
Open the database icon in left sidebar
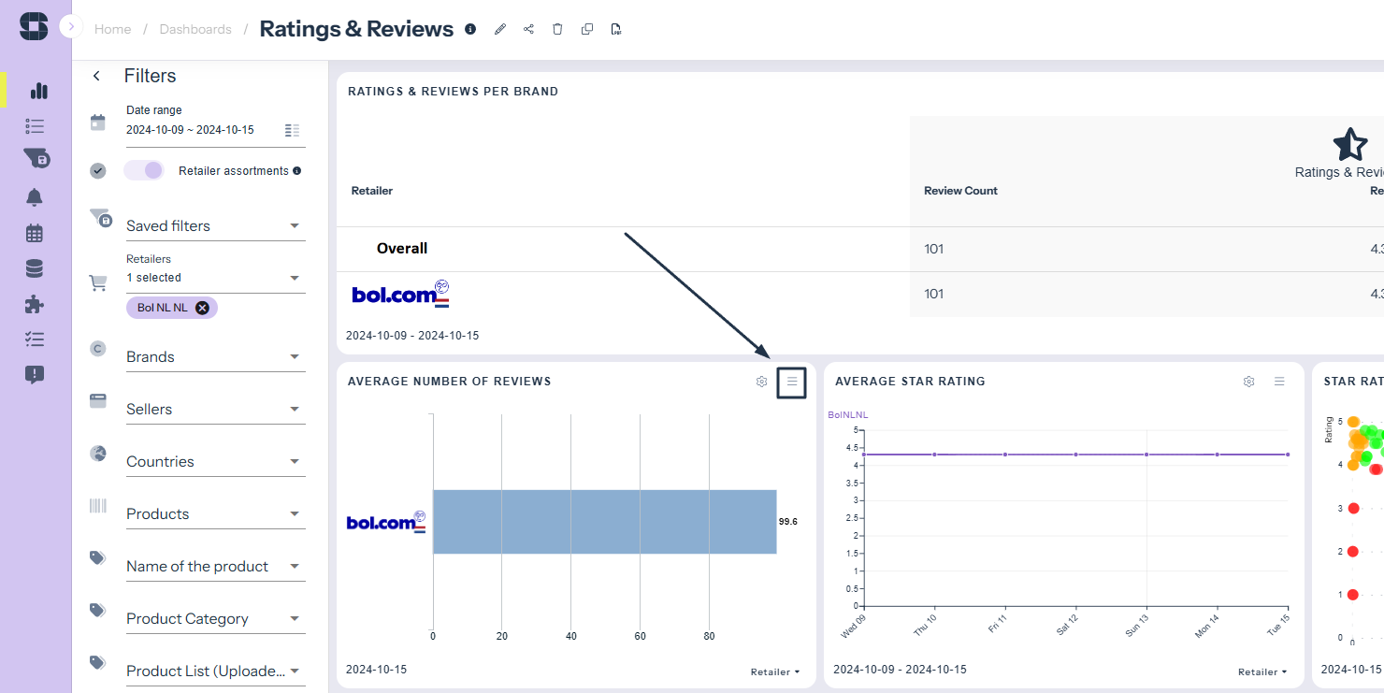tap(35, 269)
